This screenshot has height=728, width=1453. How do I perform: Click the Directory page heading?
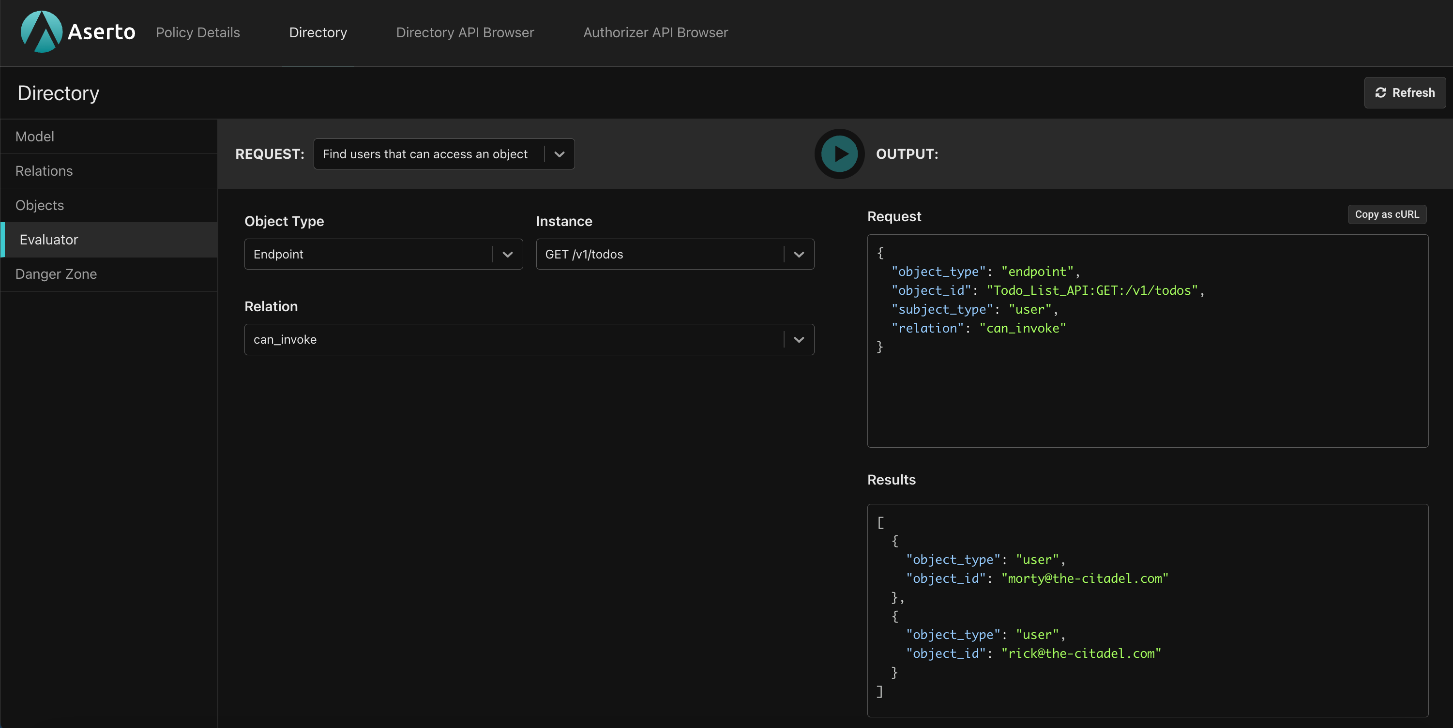click(58, 93)
